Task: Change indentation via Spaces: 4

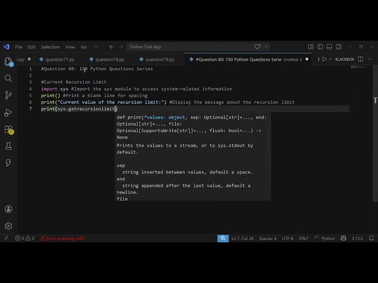Action: (268, 238)
